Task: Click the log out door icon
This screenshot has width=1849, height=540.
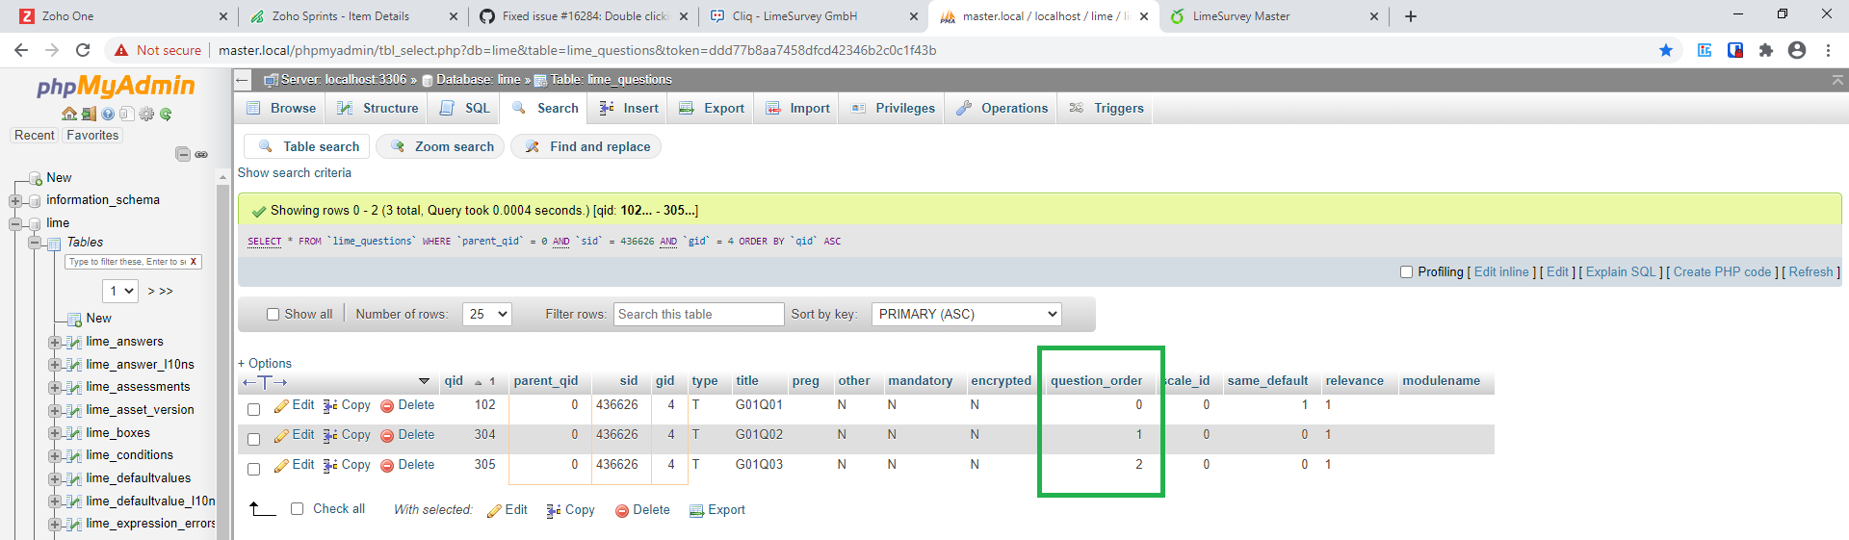Action: (x=89, y=114)
